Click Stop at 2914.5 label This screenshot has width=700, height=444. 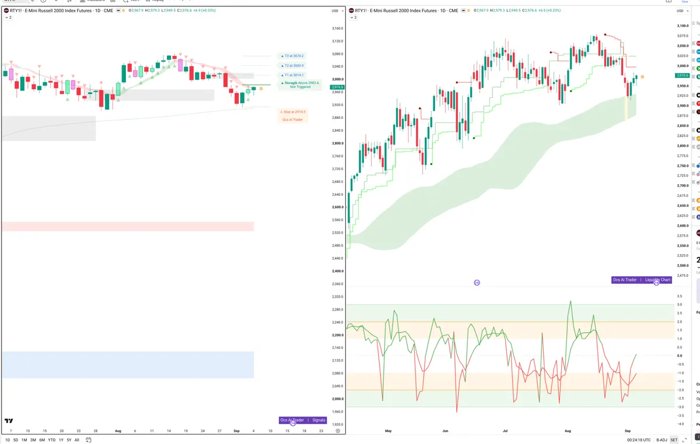click(x=293, y=111)
